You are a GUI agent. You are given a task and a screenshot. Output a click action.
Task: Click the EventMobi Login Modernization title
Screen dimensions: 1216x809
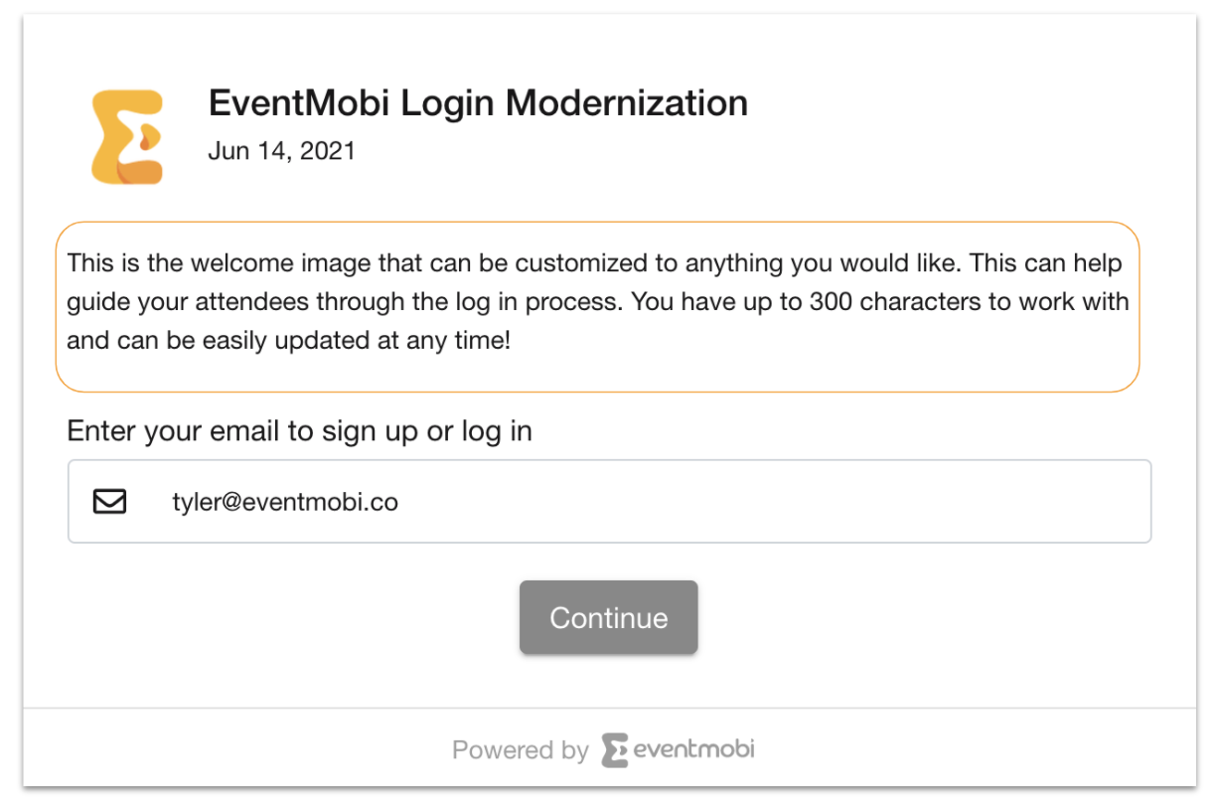pos(478,102)
